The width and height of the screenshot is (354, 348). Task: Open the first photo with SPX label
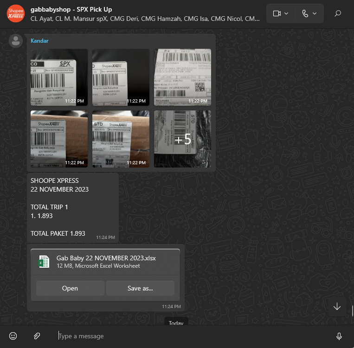pyautogui.click(x=59, y=77)
